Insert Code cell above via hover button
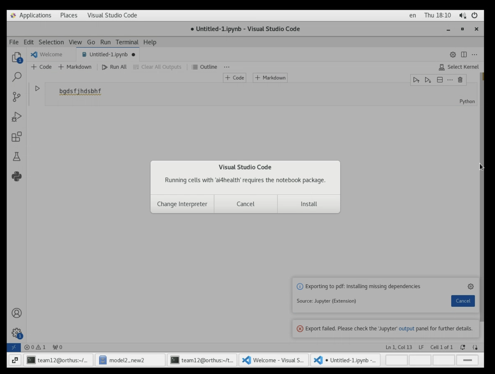Viewport: 495px width, 374px height. pos(234,78)
